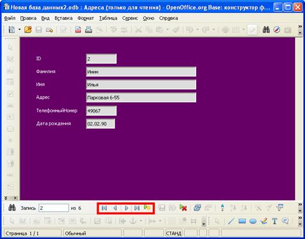The height and width of the screenshot is (239, 305).
Task: Click the Дата рождения label text
Action: (53, 123)
